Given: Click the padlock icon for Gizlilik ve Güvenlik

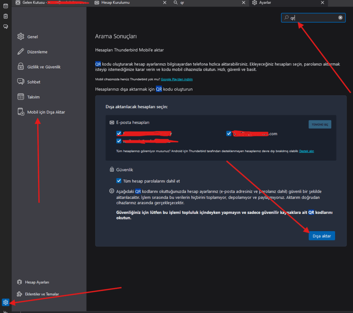Looking at the screenshot, I should tap(21, 66).
